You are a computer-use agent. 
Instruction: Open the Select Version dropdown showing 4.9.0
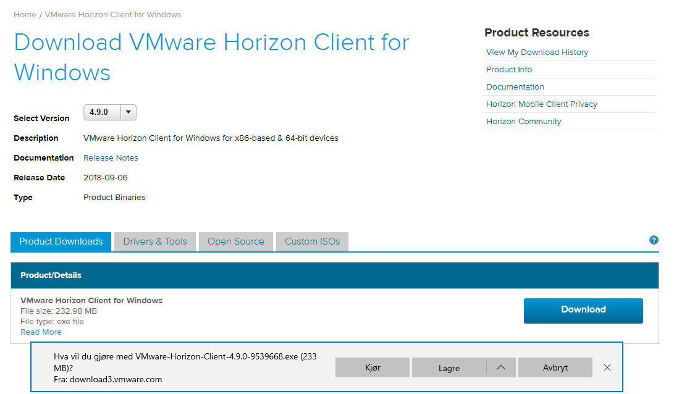[109, 112]
